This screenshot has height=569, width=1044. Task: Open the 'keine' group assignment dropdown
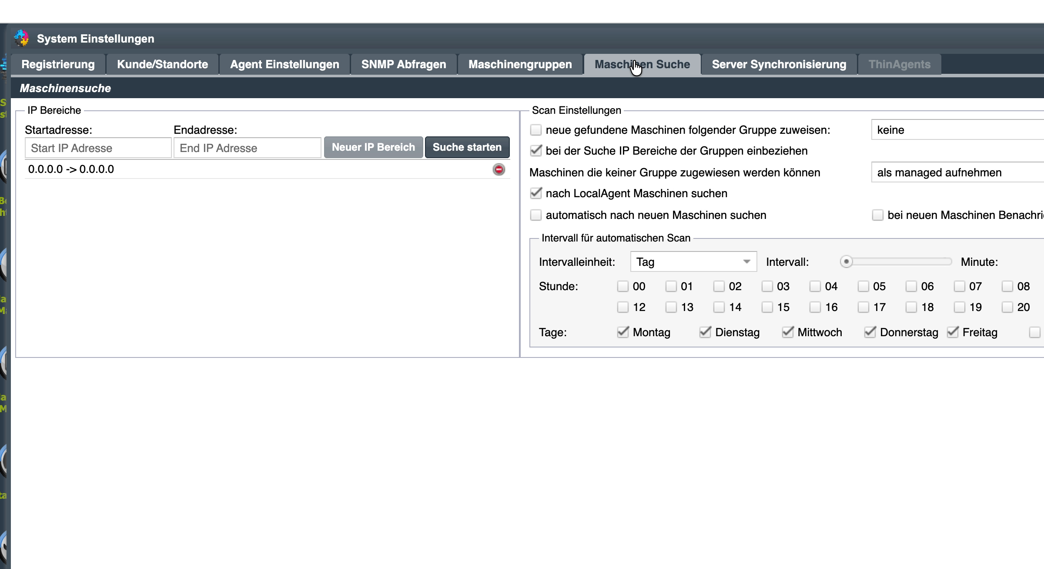click(x=957, y=130)
